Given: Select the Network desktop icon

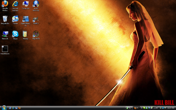Looking at the screenshot, I should point(5,35).
